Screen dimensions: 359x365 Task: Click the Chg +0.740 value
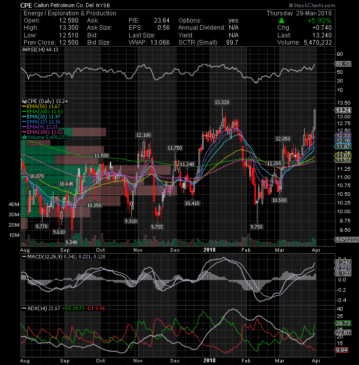(322, 28)
